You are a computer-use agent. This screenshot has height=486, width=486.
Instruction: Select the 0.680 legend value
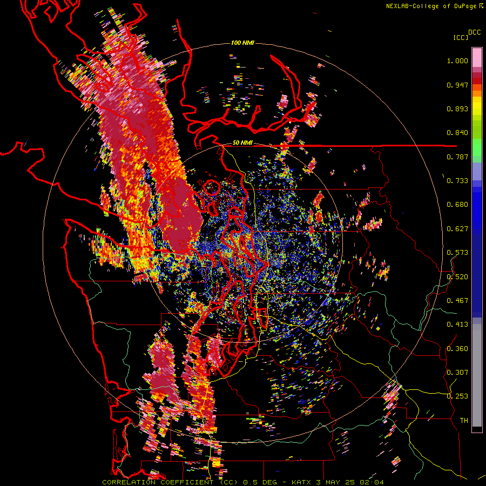pyautogui.click(x=457, y=205)
